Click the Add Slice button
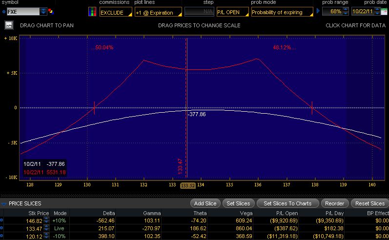Screen dimensions: 389x240 205,203
